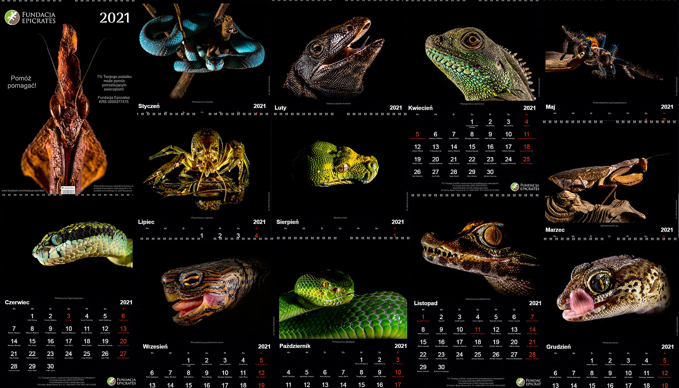Click the 2021 year beside Grudzień
The image size is (679, 388).
667,347
